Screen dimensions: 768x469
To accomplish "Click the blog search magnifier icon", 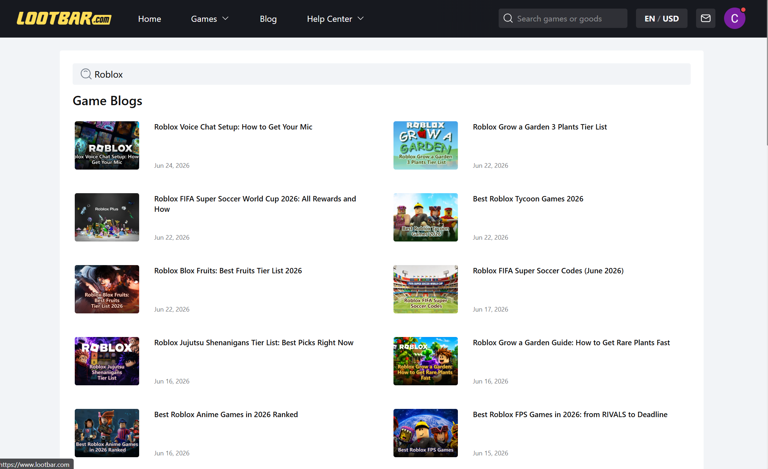I will 86,74.
